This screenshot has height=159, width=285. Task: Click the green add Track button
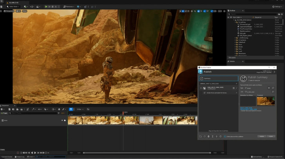coord(4,113)
